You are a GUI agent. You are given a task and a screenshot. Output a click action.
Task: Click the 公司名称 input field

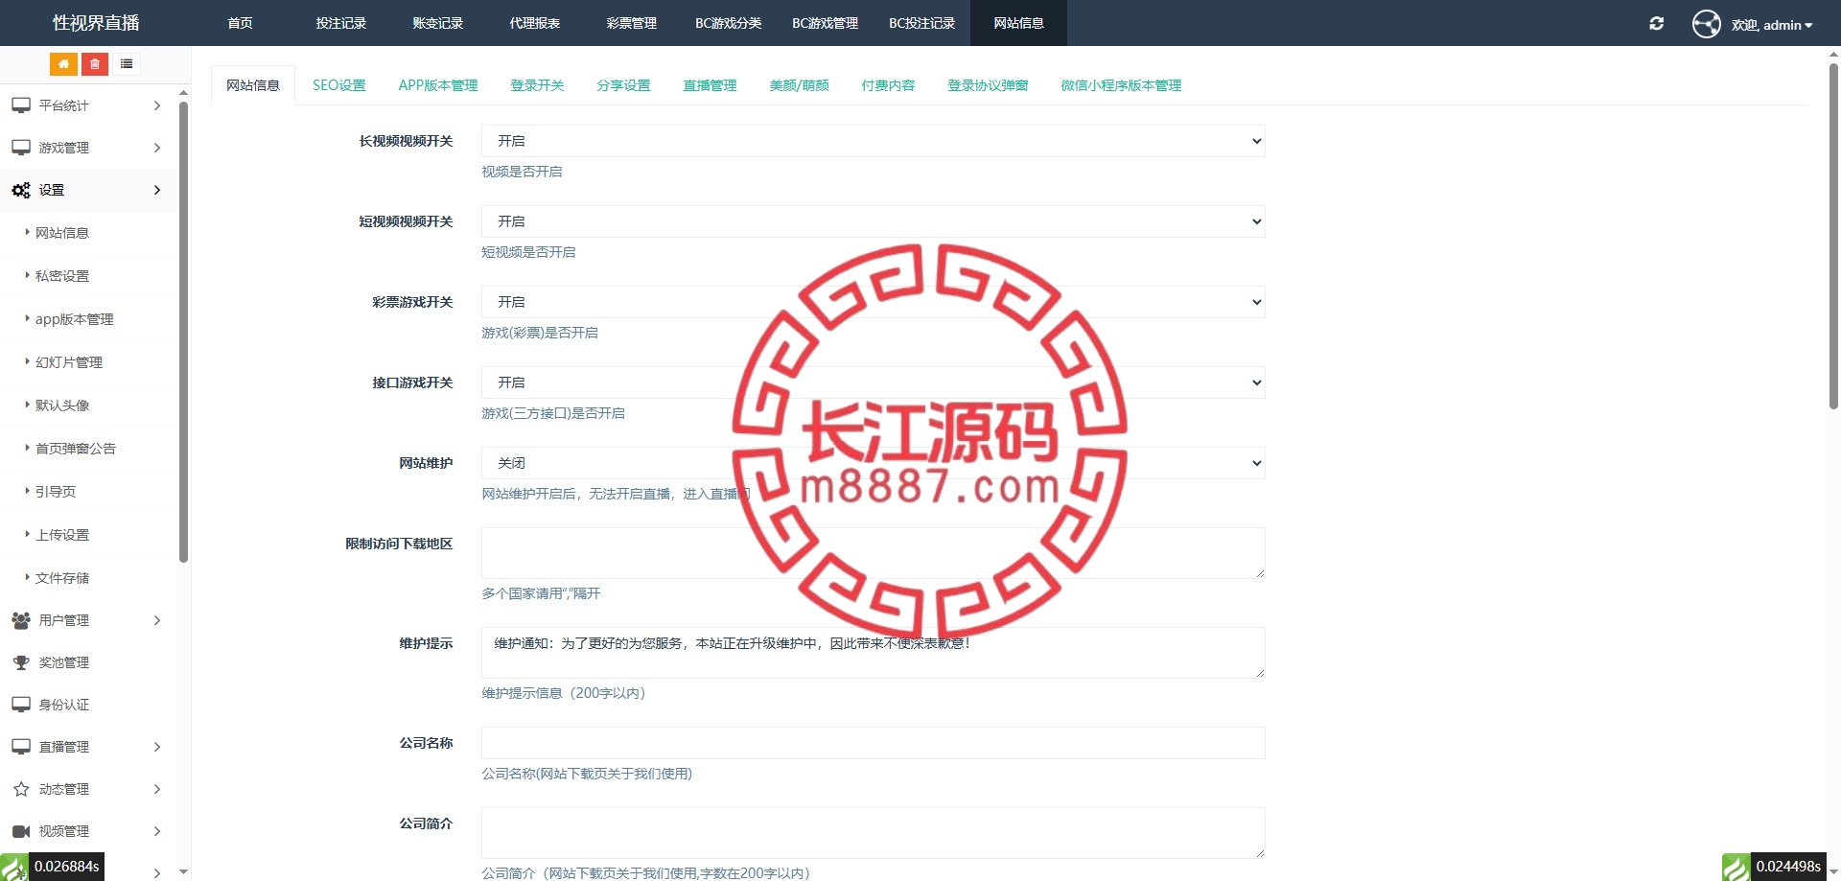(873, 743)
